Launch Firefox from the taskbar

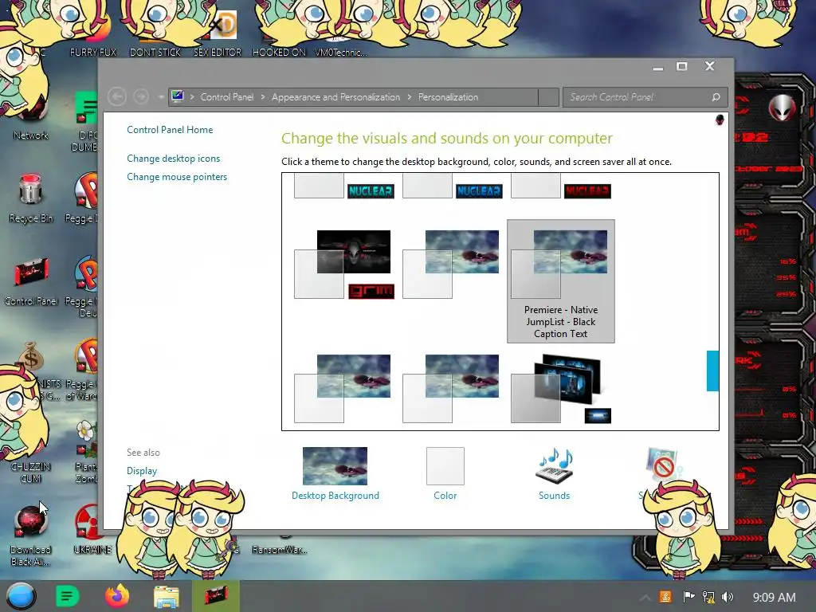(x=116, y=596)
